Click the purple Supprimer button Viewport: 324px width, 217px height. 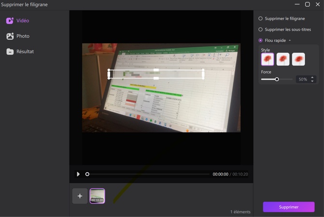coord(289,207)
